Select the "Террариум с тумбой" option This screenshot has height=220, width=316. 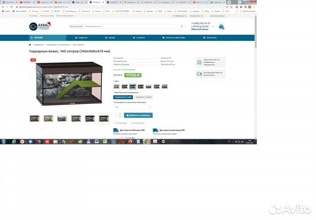coord(143,97)
